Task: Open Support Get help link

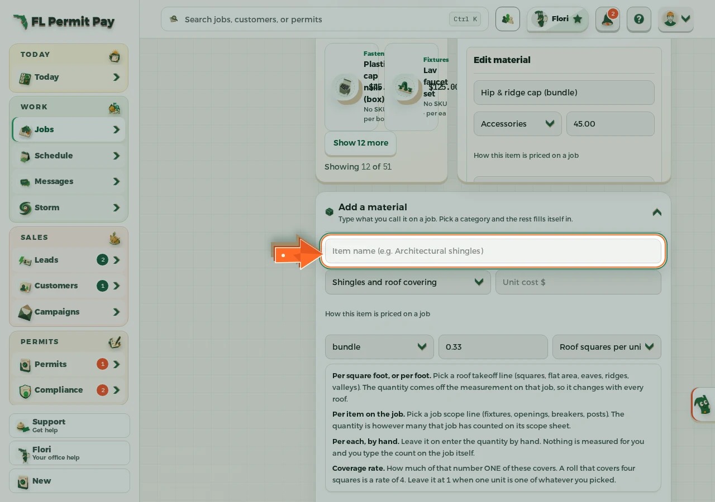Action: click(69, 426)
